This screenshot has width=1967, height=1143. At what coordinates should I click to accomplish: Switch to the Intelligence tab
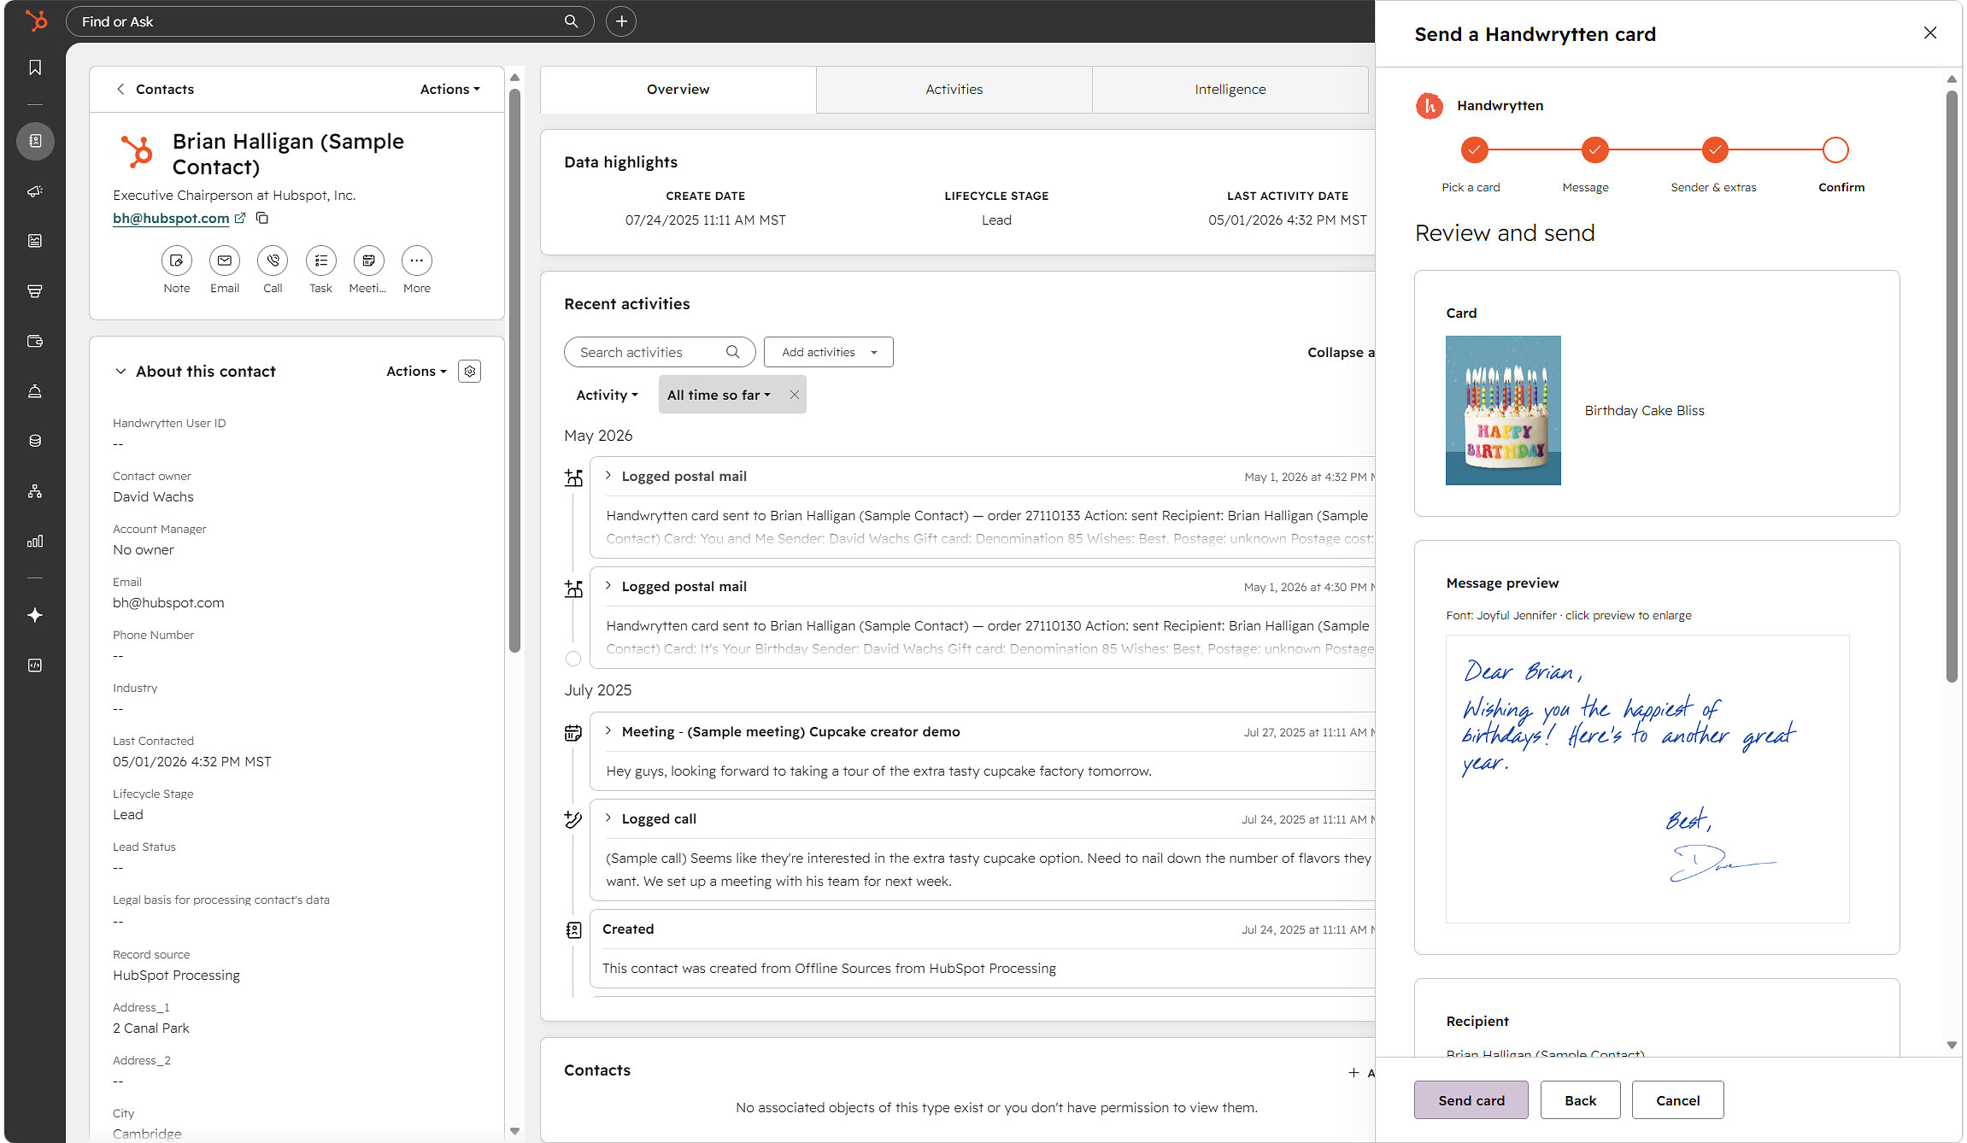tap(1230, 90)
